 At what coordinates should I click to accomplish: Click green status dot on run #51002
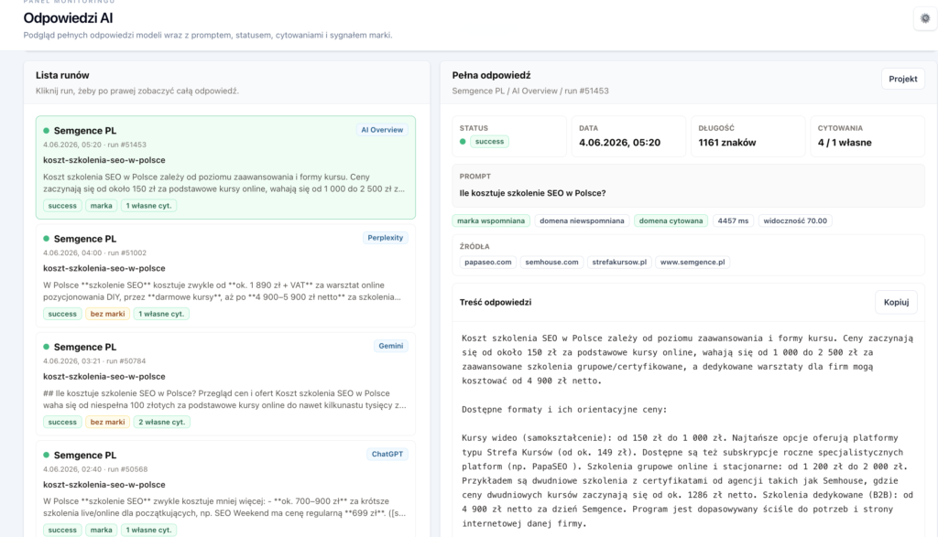[46, 239]
